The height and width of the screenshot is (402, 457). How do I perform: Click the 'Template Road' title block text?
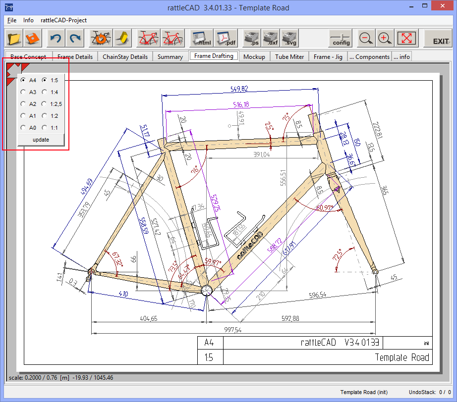coord(402,357)
